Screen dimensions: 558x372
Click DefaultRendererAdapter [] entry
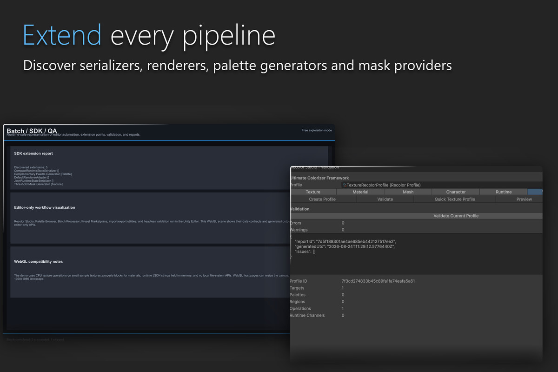pyautogui.click(x=32, y=178)
